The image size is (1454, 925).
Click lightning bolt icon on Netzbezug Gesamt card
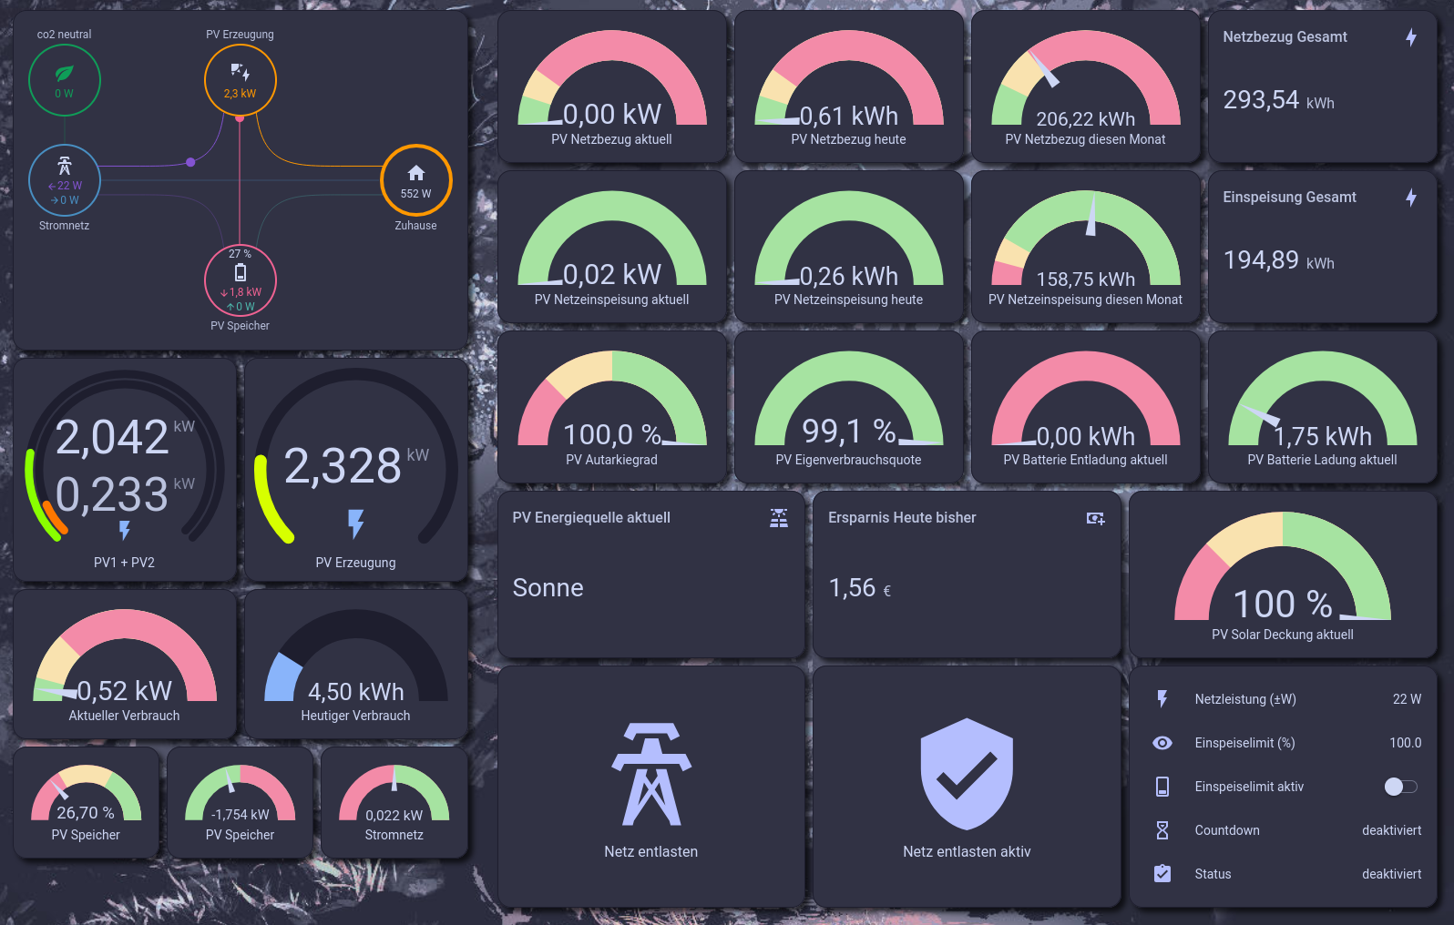pyautogui.click(x=1410, y=37)
